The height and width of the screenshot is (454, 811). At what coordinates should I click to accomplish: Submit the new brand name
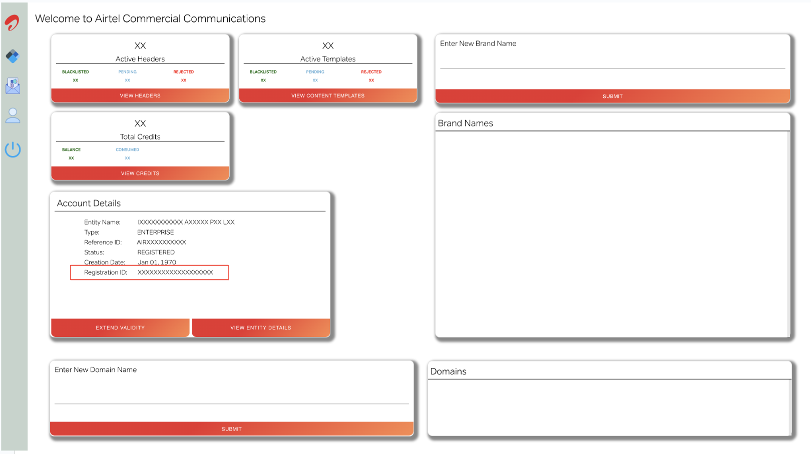click(613, 96)
